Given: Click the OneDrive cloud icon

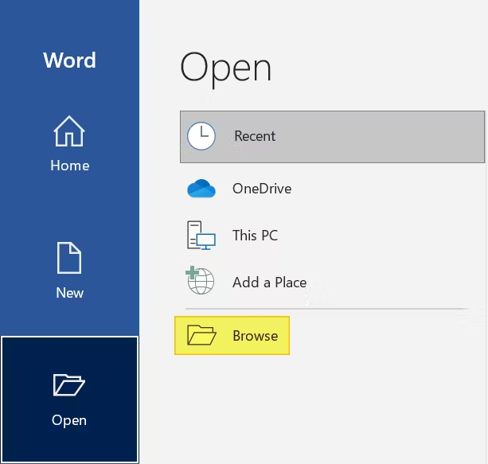Looking at the screenshot, I should point(201,189).
